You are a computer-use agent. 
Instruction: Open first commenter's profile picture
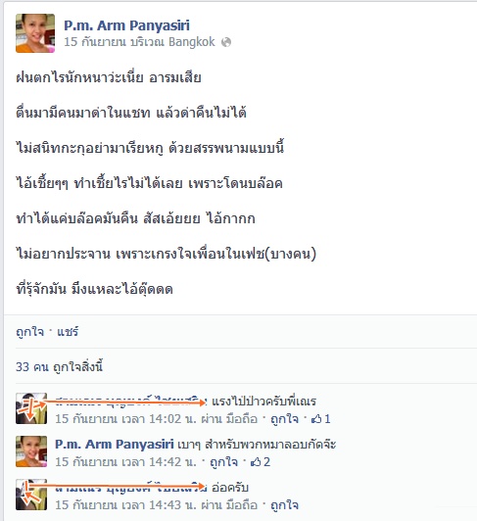31,408
